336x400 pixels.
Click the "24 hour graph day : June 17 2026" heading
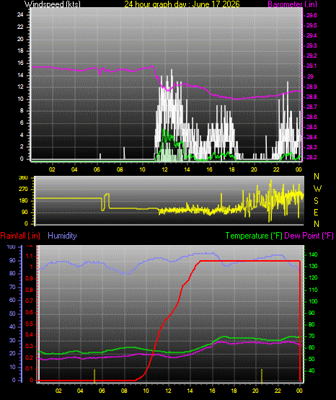point(182,4)
